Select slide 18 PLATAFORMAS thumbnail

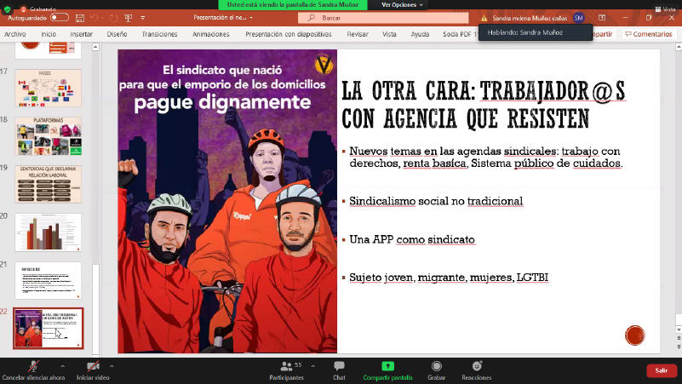point(48,136)
